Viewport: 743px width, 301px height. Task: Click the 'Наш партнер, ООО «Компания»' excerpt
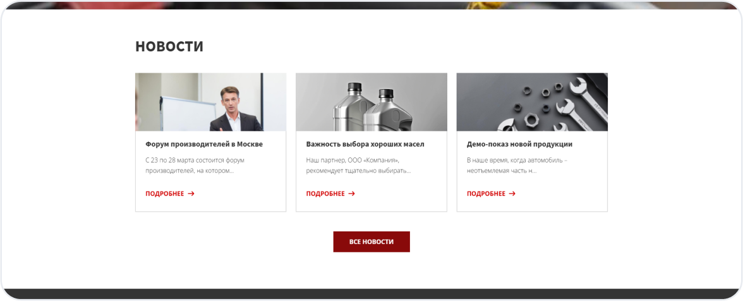(x=359, y=166)
